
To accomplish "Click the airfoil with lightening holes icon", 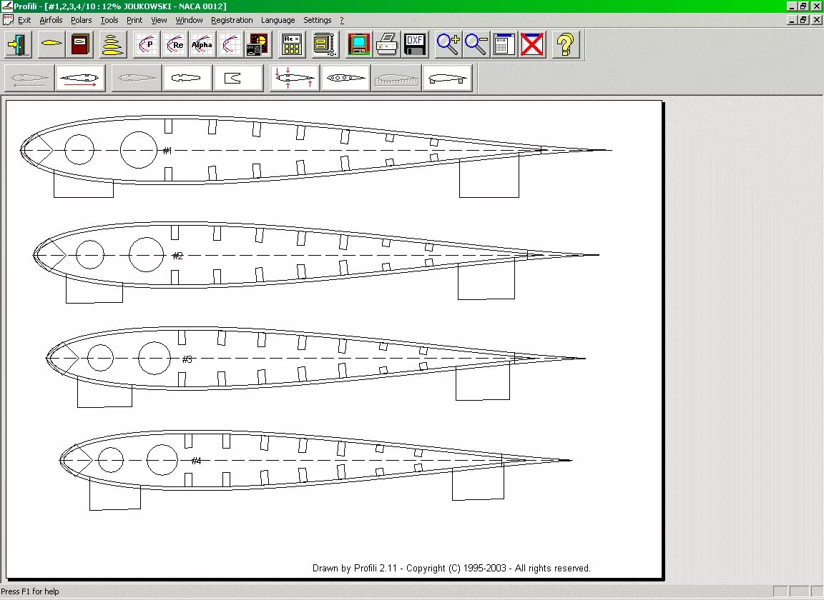I will (345, 79).
